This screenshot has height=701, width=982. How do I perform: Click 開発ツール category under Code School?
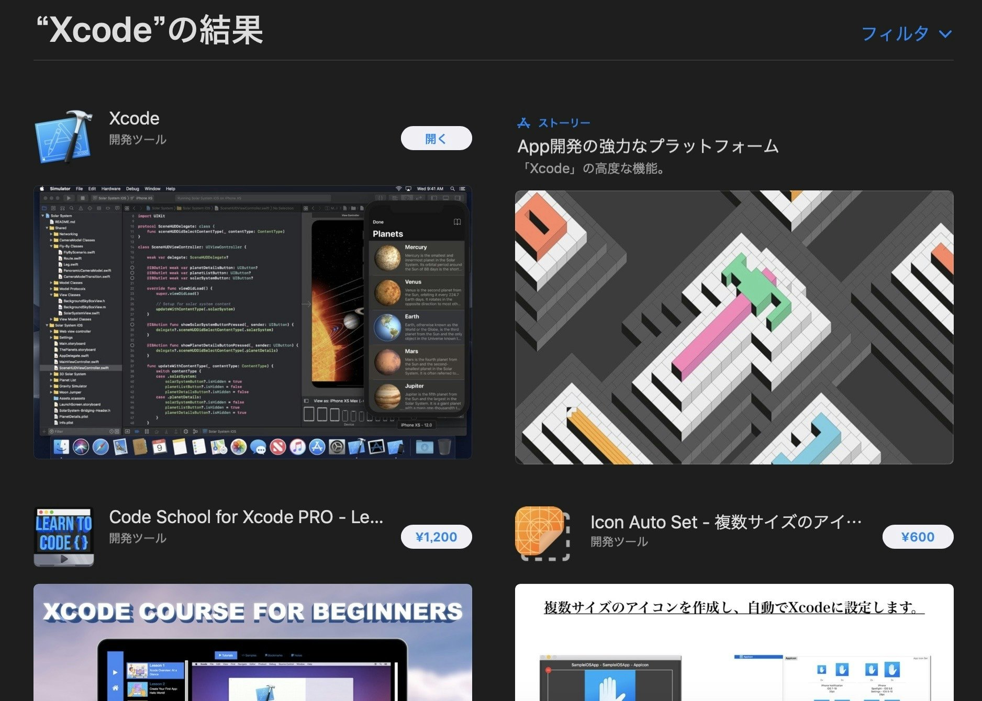(x=138, y=538)
